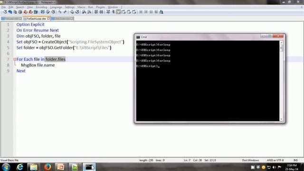Click the Zoom In toolbar icon
Viewport: 304px width, 171px height.
84,12
